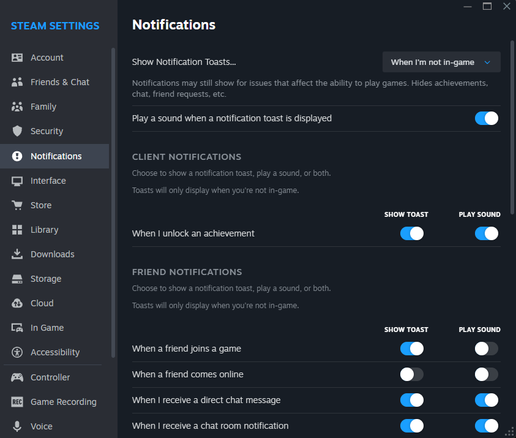Disable sound when a notification toast displays
This screenshot has height=438, width=516.
(x=486, y=118)
